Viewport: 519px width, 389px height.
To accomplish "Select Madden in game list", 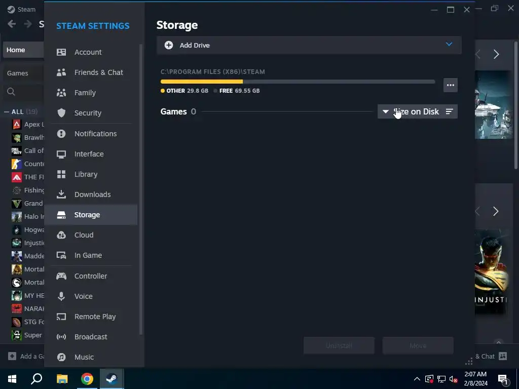I will [28, 256].
